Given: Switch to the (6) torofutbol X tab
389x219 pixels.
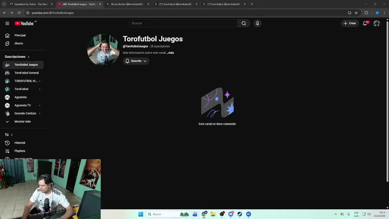Looking at the screenshot, I should pos(127,4).
